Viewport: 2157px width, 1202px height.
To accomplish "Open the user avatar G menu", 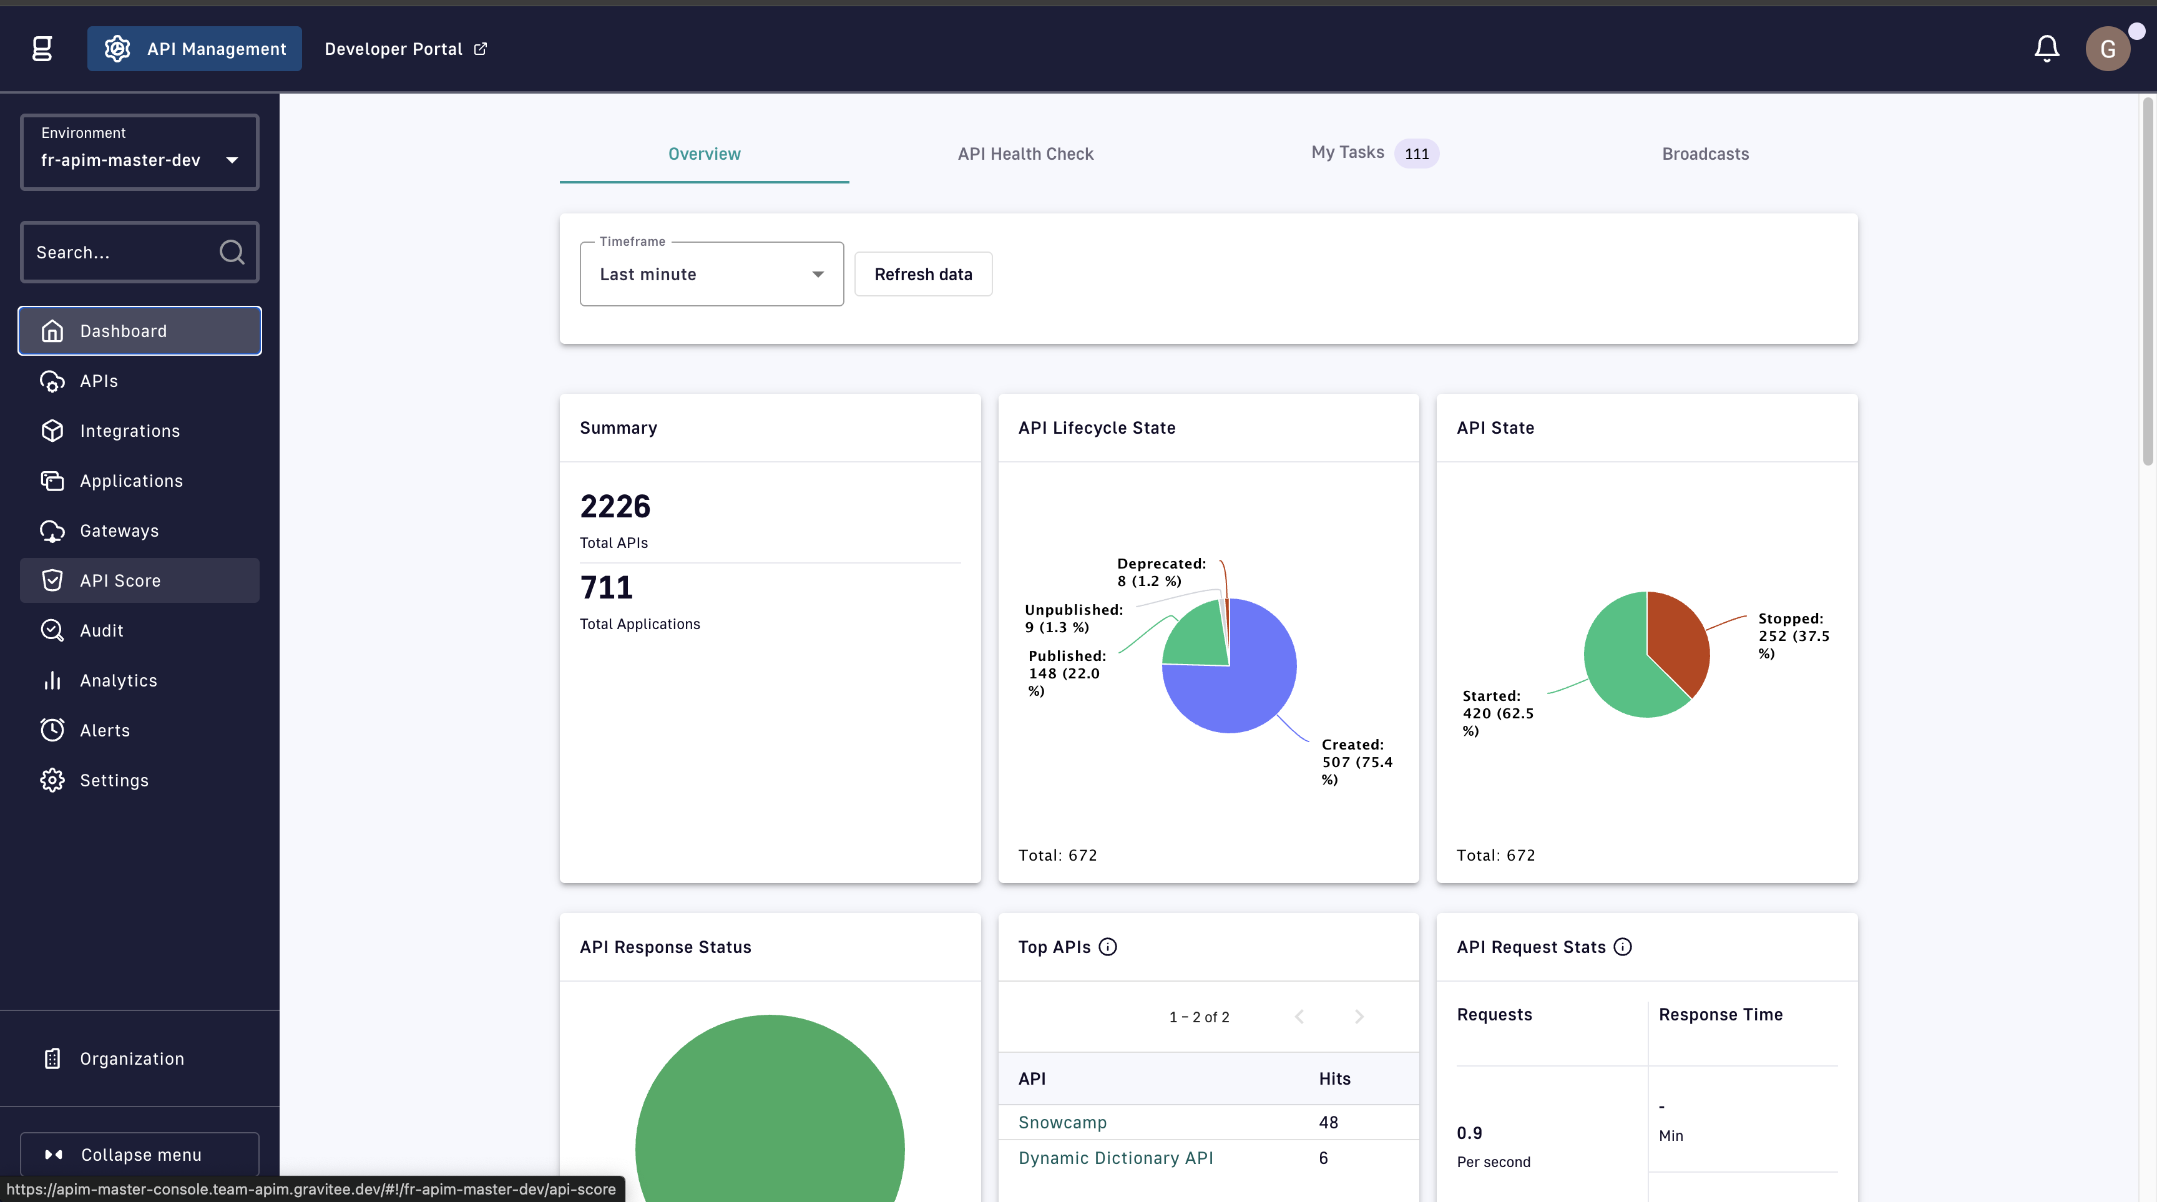I will pos(2108,49).
